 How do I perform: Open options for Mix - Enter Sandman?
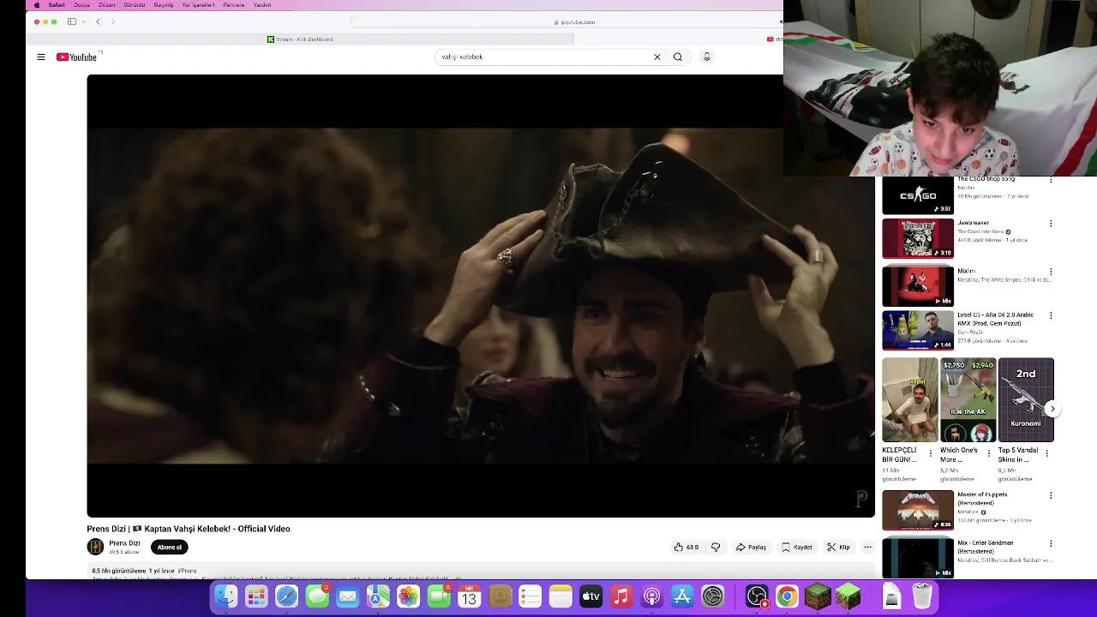(x=1051, y=543)
